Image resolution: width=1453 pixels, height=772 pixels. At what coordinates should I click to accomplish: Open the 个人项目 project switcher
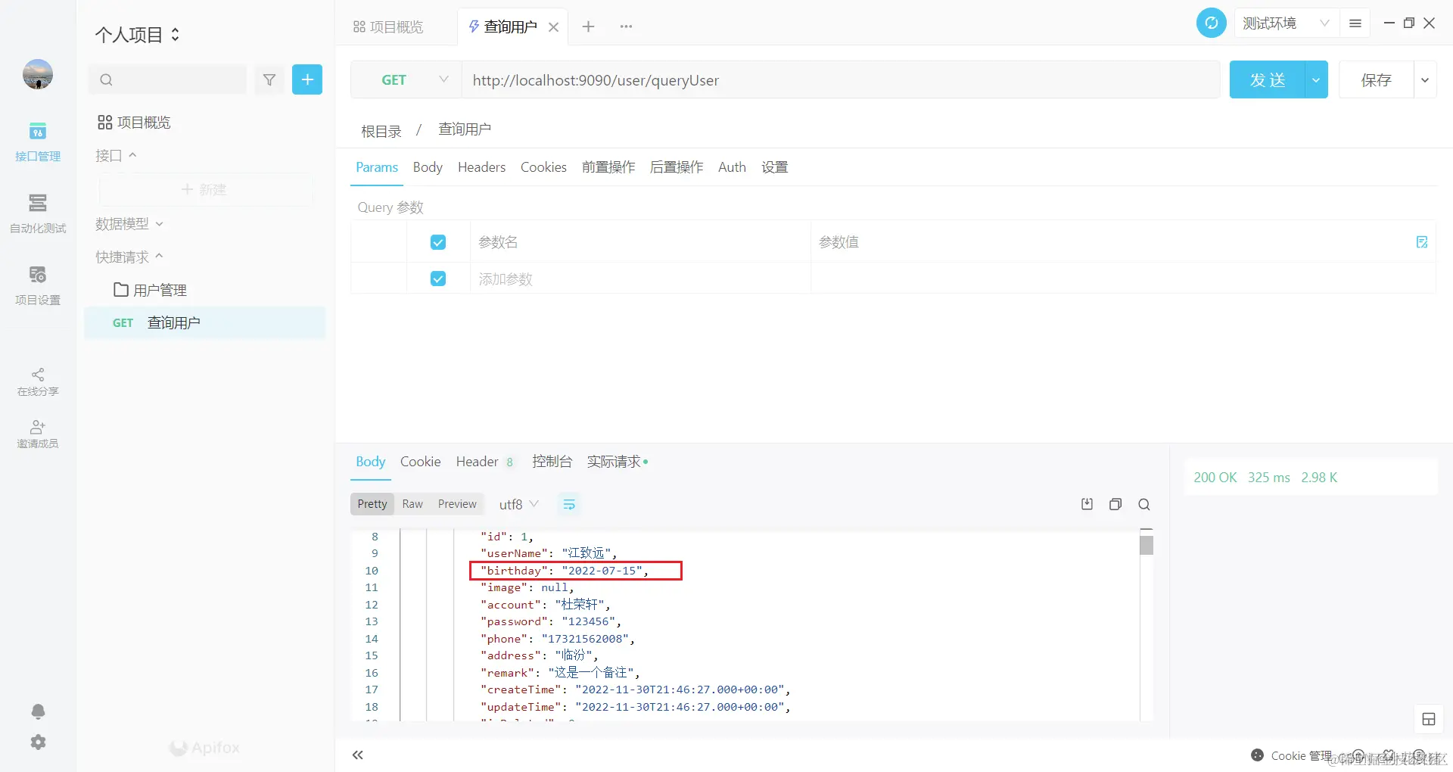coord(138,35)
